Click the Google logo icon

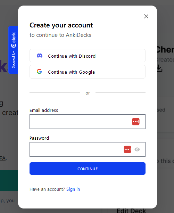click(39, 72)
